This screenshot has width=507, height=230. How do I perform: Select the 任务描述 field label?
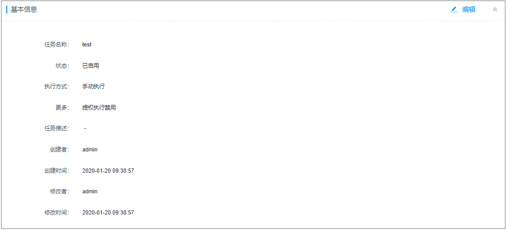57,129
